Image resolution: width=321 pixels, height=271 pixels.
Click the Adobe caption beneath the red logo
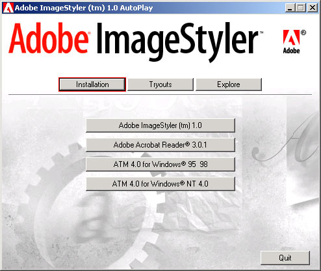coord(292,51)
